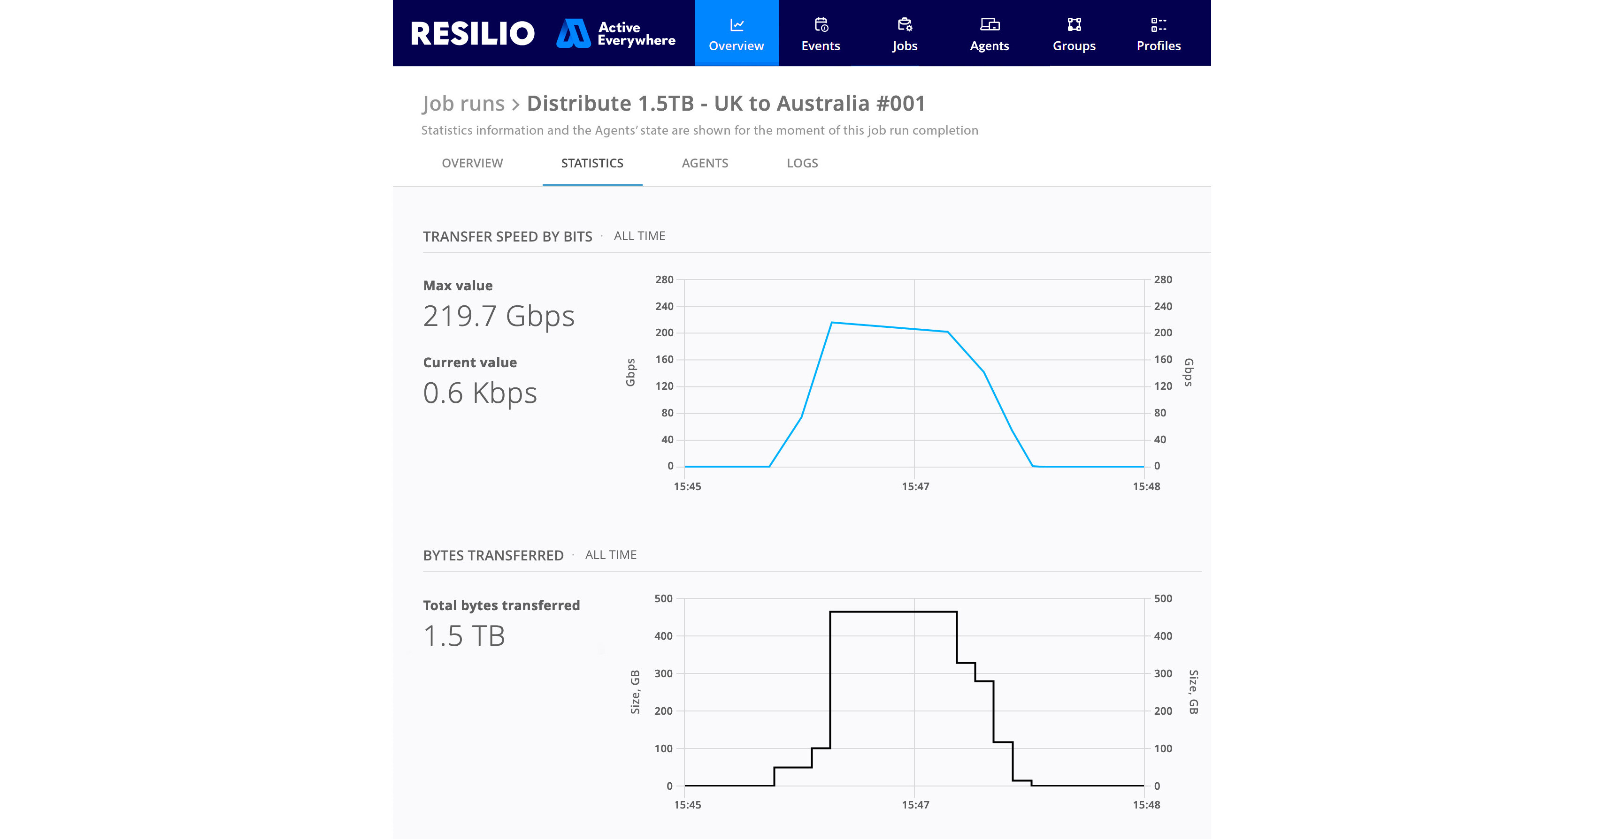Image resolution: width=1604 pixels, height=839 pixels.
Task: Switch to the OVERVIEW tab
Action: [x=472, y=163]
